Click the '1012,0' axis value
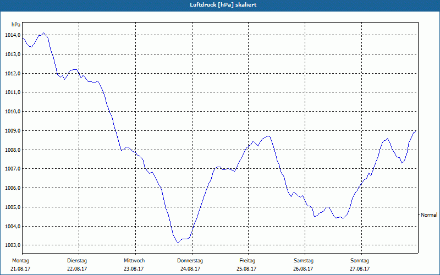 [x=13, y=74]
